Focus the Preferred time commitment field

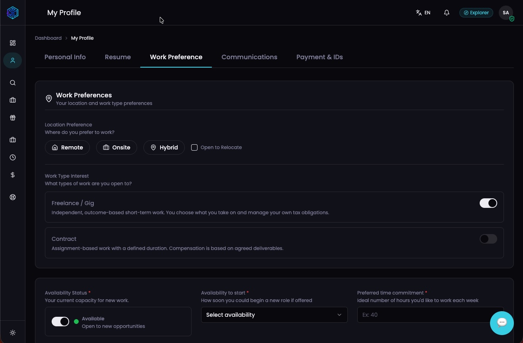pos(430,315)
